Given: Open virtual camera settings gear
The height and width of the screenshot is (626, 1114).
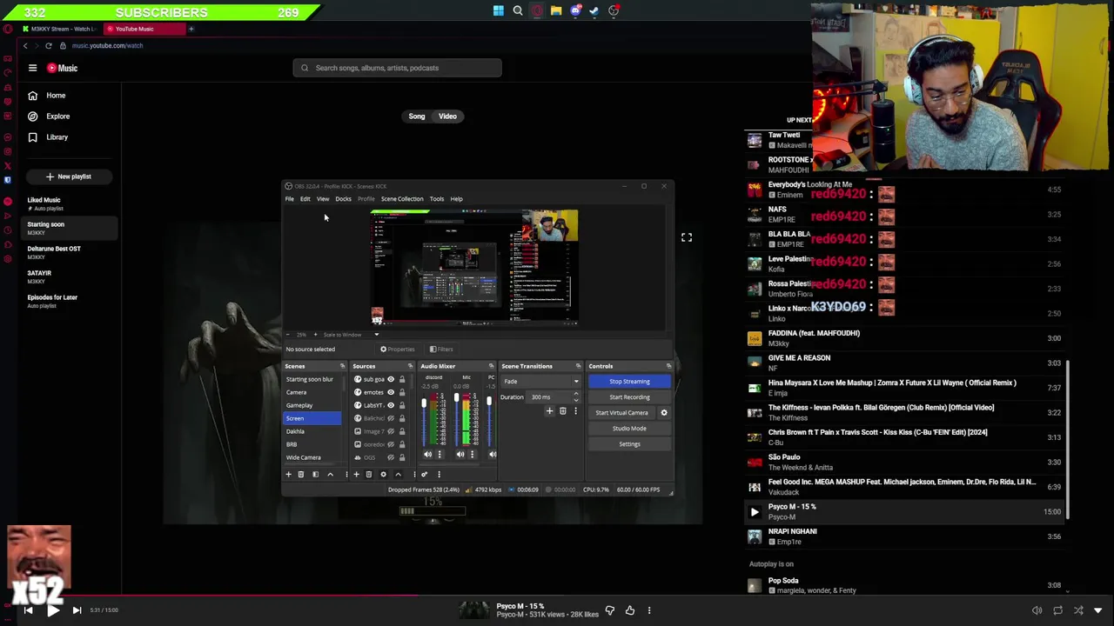Looking at the screenshot, I should tap(664, 413).
